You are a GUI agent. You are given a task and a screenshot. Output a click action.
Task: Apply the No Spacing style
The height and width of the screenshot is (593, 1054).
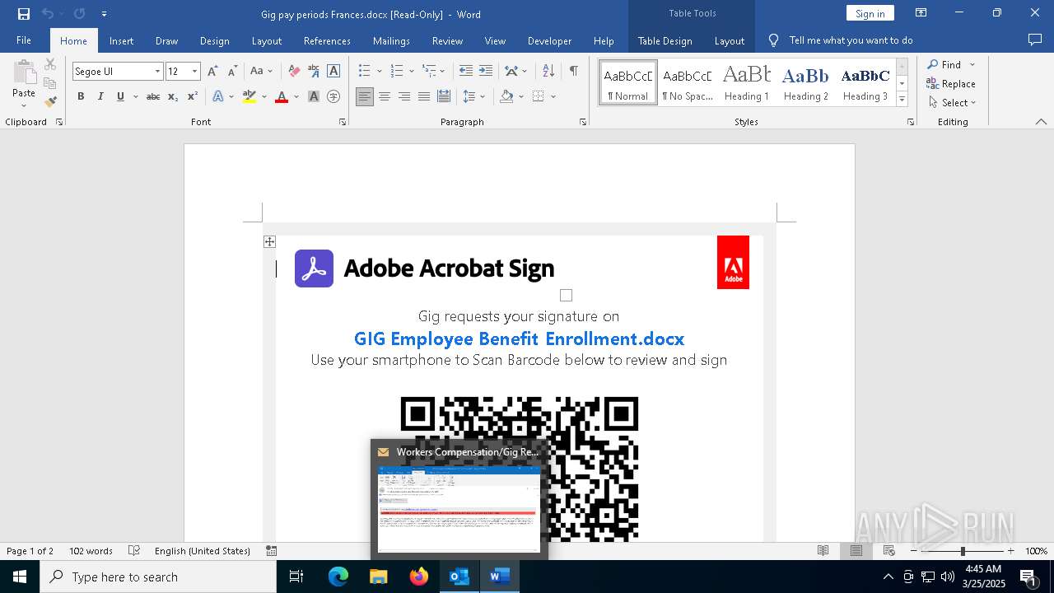coord(688,82)
